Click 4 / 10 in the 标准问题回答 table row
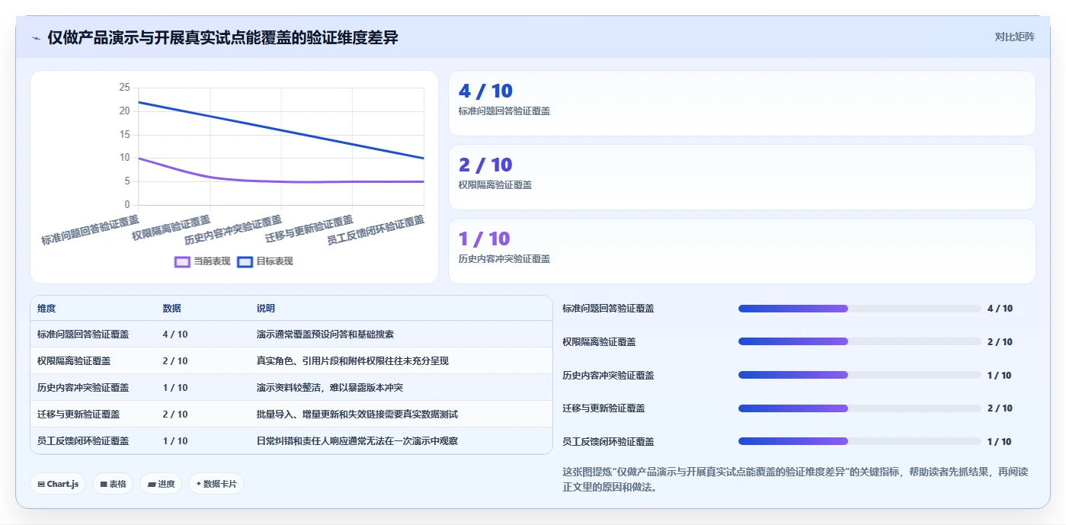 coord(175,335)
